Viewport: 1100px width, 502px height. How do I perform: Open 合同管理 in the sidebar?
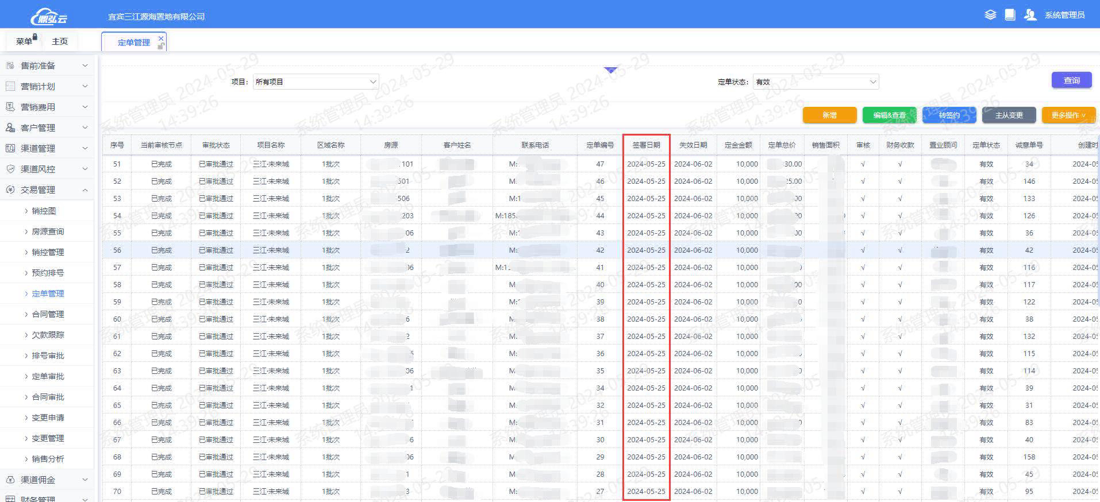(x=48, y=314)
